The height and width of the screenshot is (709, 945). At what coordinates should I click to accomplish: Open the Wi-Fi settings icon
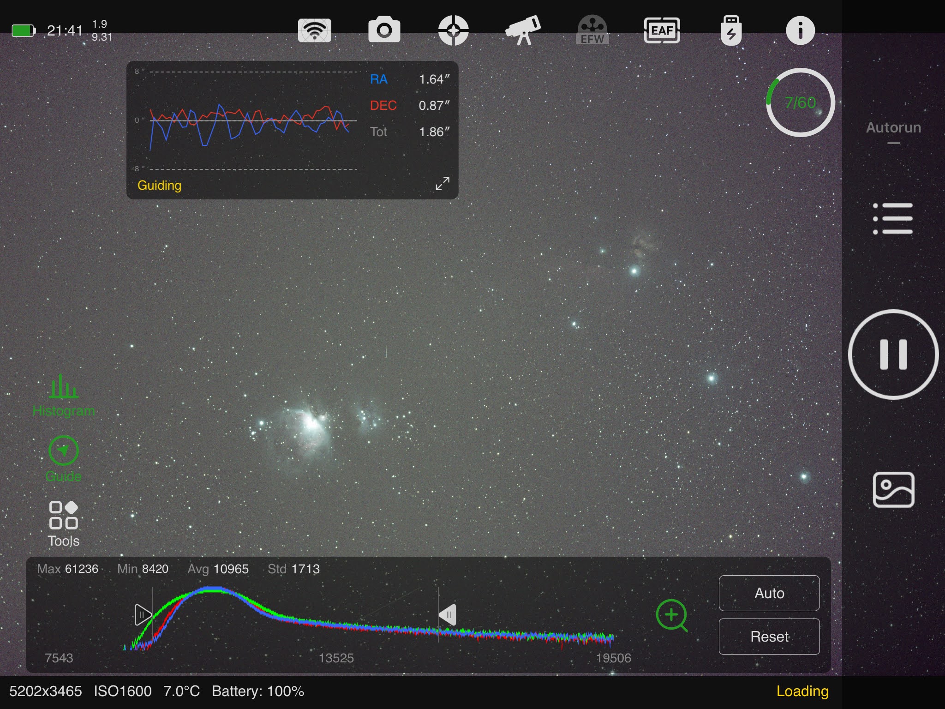(x=315, y=30)
